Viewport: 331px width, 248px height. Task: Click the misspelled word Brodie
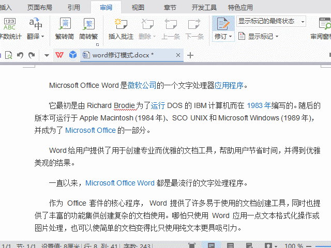pos(124,105)
